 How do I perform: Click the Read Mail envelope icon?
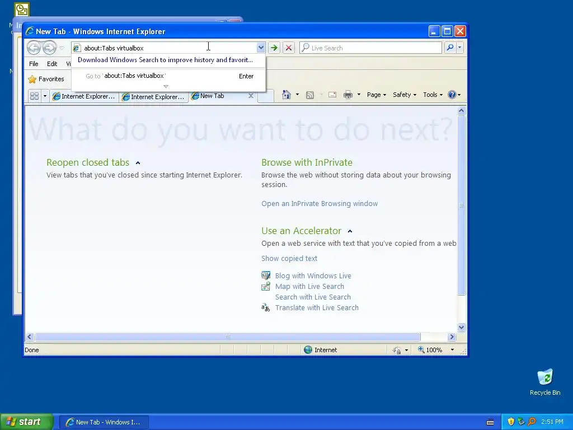click(x=332, y=95)
